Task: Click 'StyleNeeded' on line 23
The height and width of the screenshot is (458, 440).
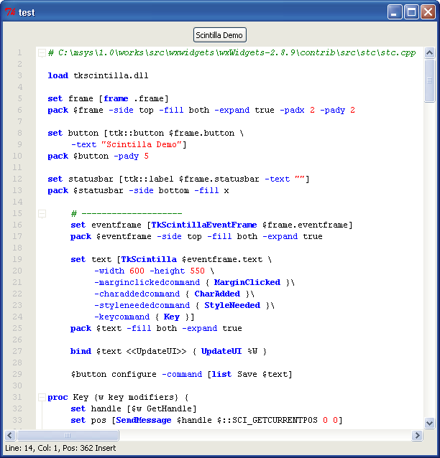Action: [232, 305]
